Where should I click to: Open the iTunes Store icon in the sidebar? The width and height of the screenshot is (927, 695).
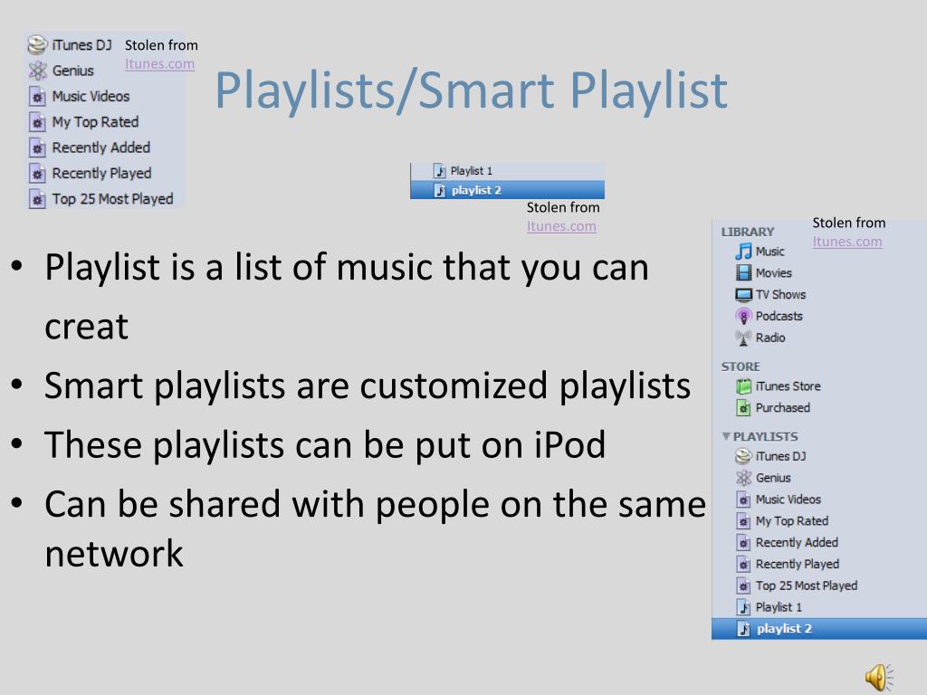click(x=743, y=386)
